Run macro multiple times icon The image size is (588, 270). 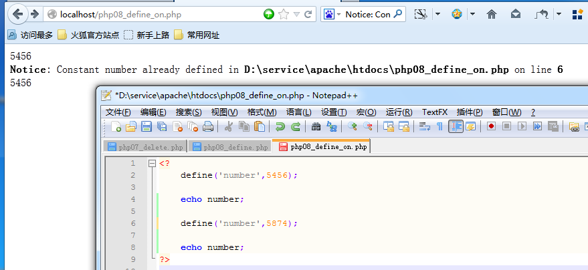point(537,126)
